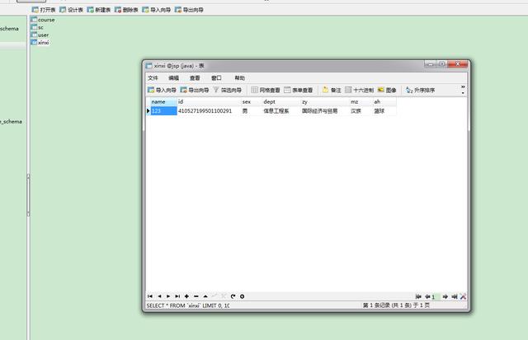The height and width of the screenshot is (340, 528).
Task: Go to previous page arrow
Action: click(x=427, y=296)
